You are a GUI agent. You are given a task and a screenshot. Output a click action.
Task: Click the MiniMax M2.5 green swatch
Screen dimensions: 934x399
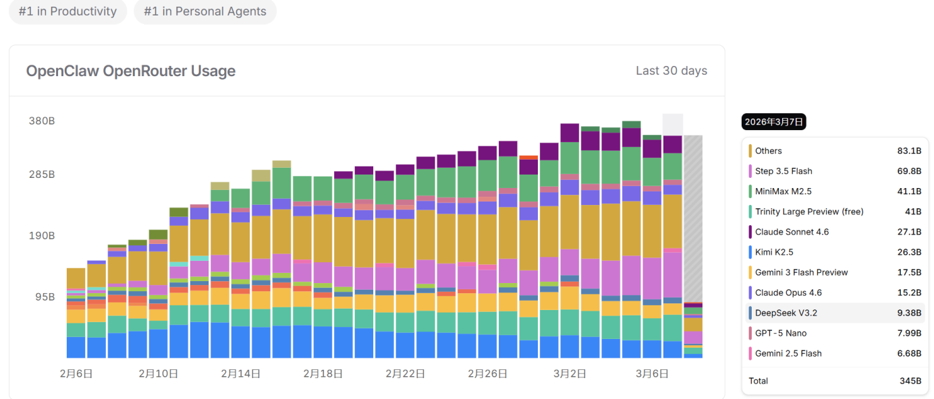point(750,191)
